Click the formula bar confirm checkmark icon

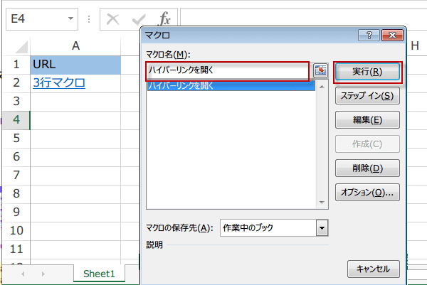pos(139,20)
